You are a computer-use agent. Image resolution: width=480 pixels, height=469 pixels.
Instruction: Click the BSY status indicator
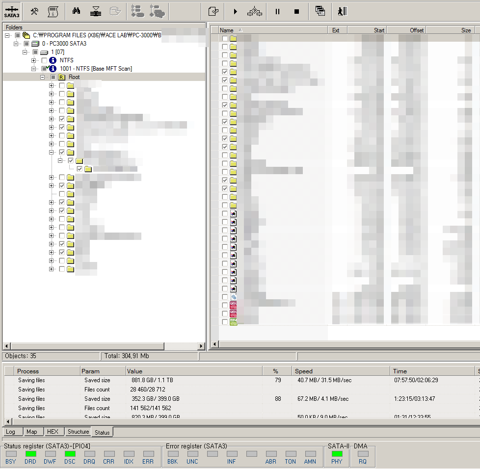[11, 454]
